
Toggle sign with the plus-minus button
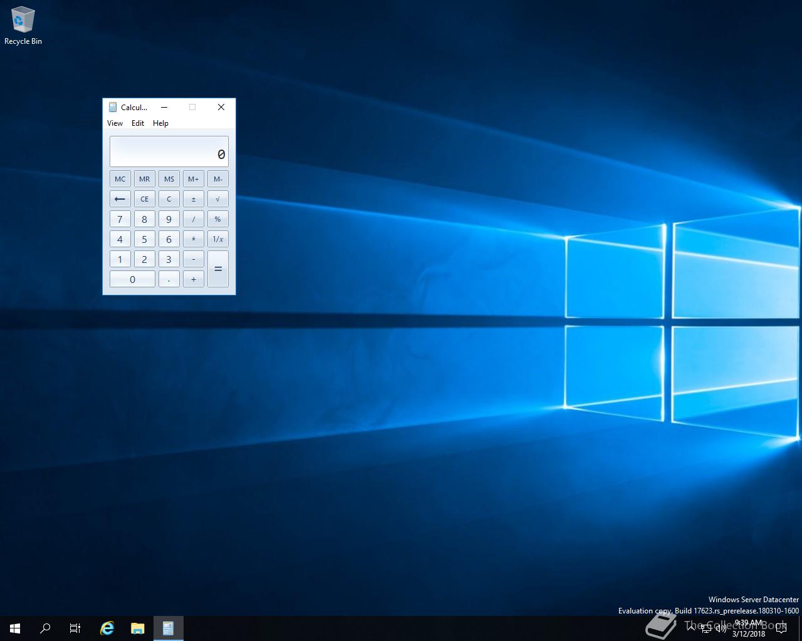click(194, 199)
